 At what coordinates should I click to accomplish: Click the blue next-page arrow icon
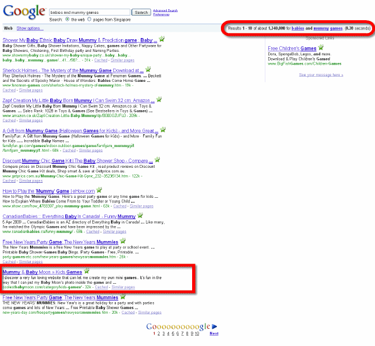tap(215, 326)
